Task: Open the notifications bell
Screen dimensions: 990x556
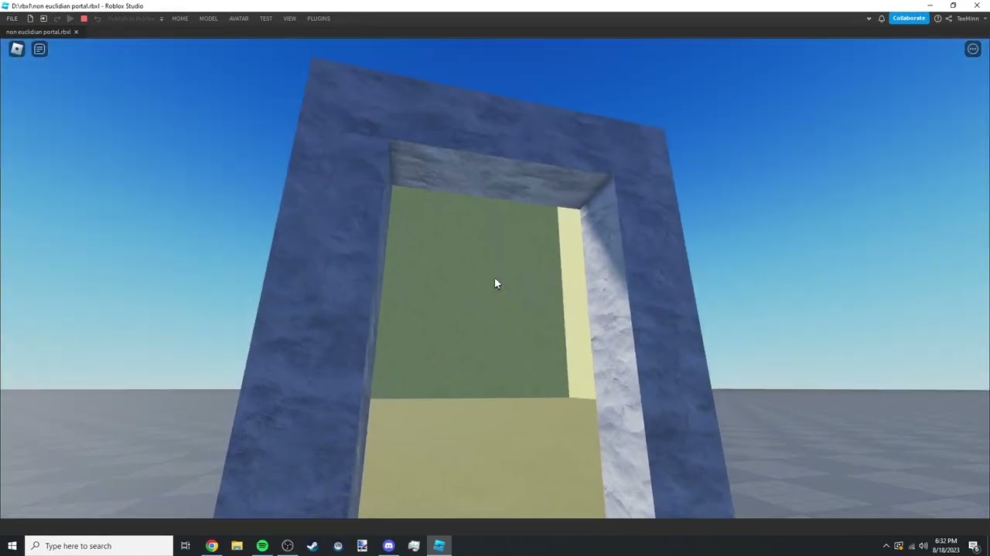Action: pos(881,19)
